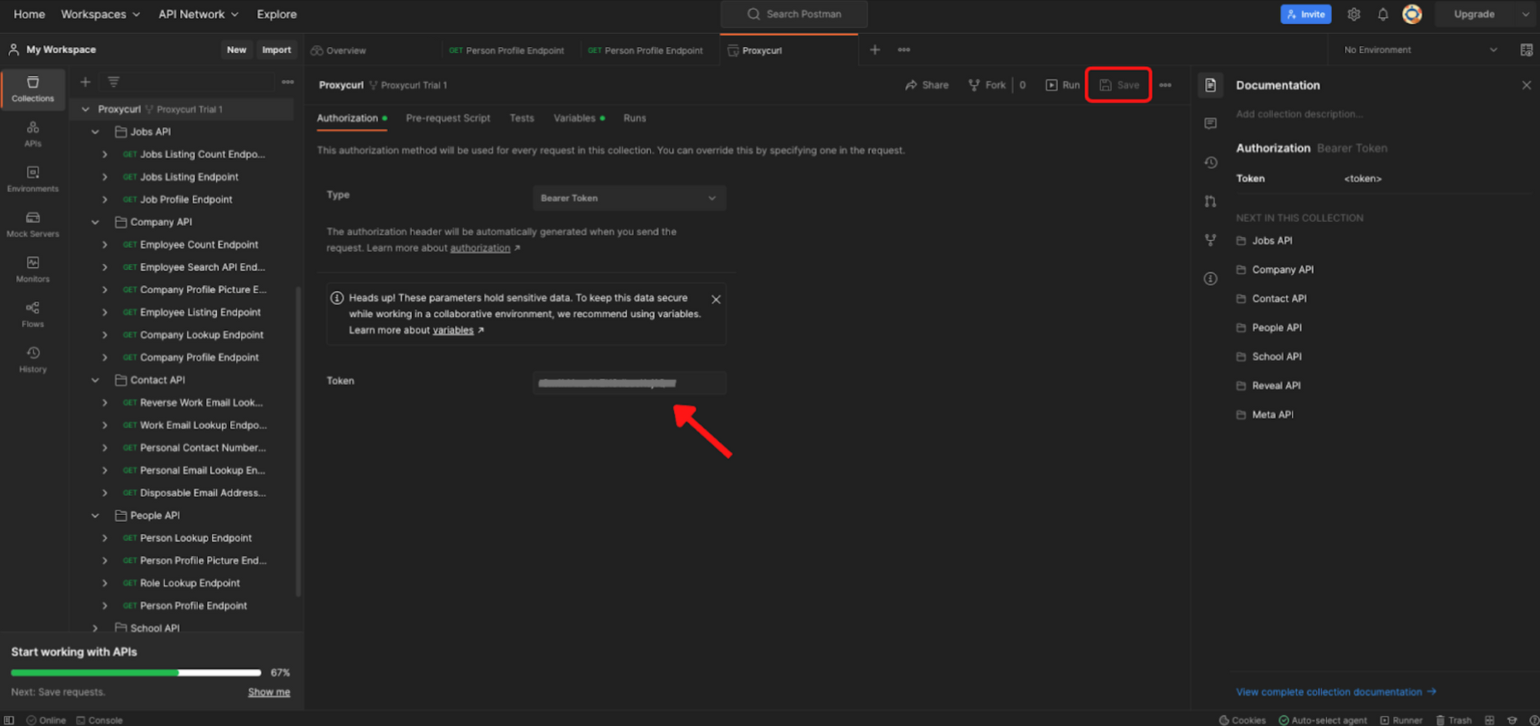Screen dimensions: 1540x726
Task: Open settings gear in header
Action: [x=1354, y=14]
